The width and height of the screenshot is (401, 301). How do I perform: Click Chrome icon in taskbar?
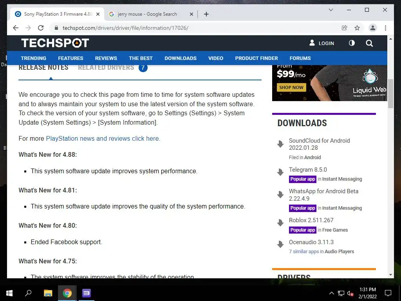pos(67,293)
